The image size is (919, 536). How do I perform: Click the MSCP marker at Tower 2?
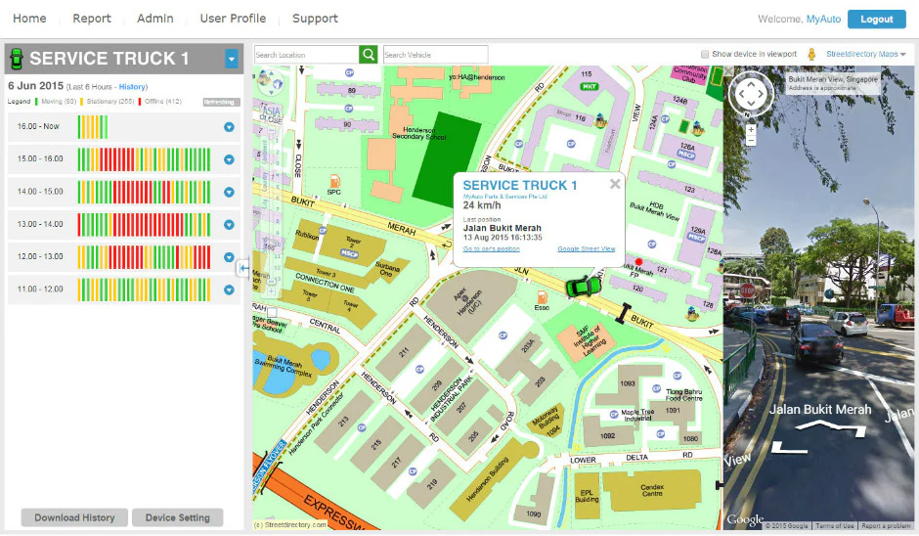[349, 253]
